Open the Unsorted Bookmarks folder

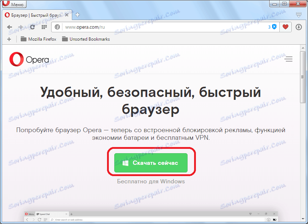(x=86, y=39)
